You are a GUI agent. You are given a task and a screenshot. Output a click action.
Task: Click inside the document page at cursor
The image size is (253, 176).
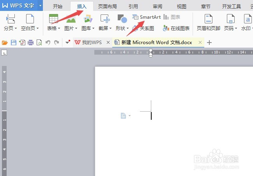(151, 116)
